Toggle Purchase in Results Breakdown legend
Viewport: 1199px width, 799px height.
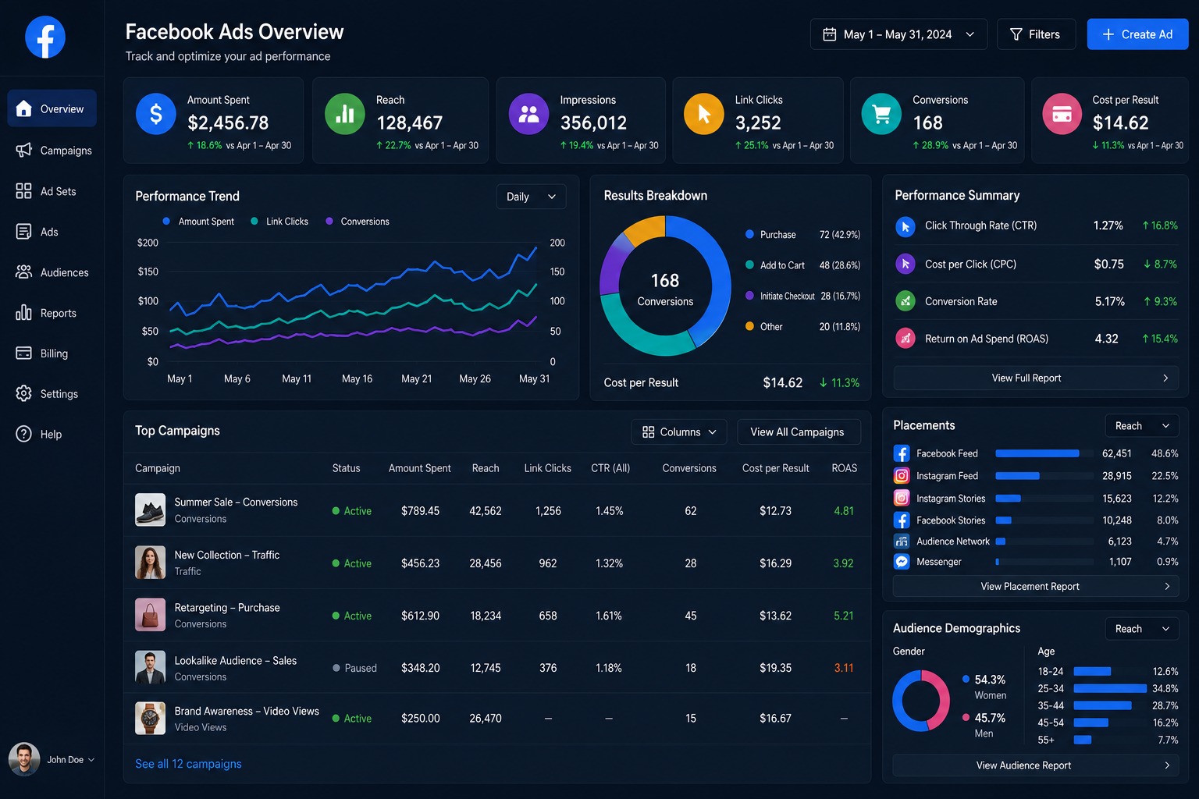pyautogui.click(x=770, y=235)
